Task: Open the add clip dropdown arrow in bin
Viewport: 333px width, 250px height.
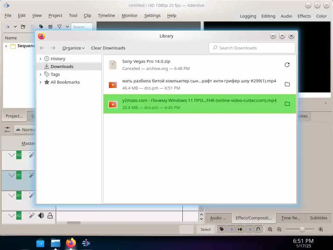Action: click(x=15, y=27)
